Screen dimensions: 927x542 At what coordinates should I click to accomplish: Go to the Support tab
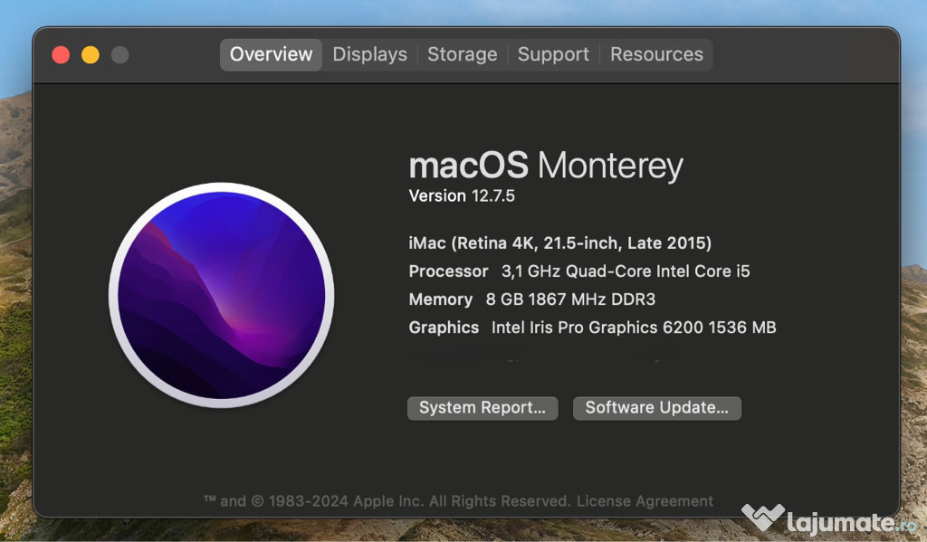(x=553, y=54)
